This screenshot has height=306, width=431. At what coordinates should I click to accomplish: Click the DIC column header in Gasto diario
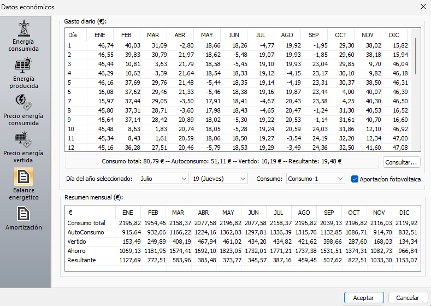[x=394, y=35]
